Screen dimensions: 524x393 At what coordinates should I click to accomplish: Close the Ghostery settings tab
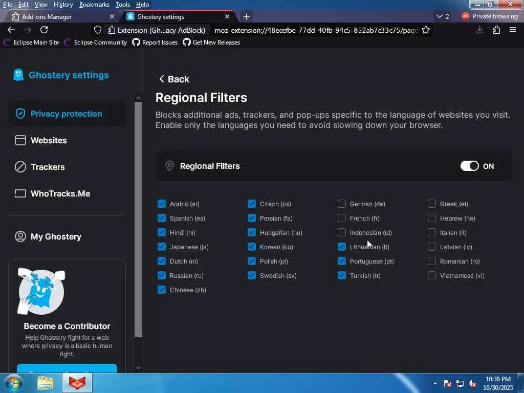tap(227, 16)
